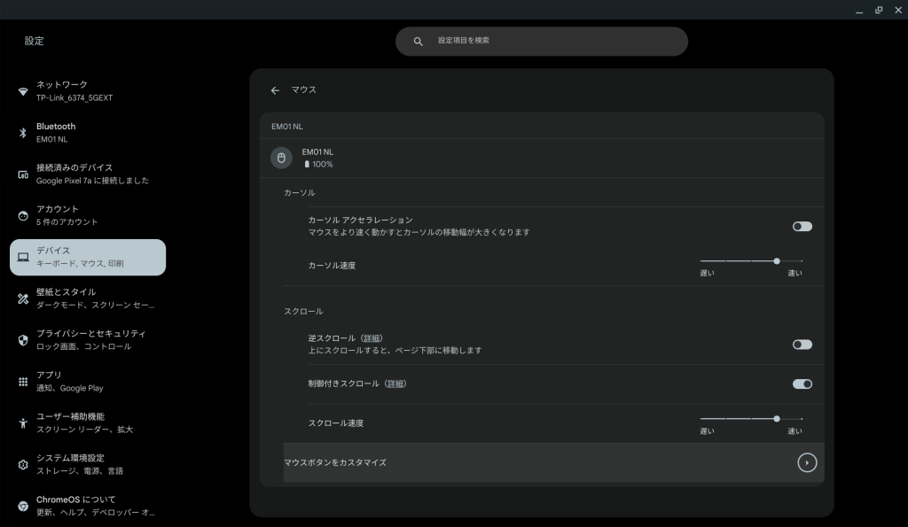The image size is (908, 527).
Task: Click 詳細 link next to 逆スクロール
Action: tap(372, 338)
